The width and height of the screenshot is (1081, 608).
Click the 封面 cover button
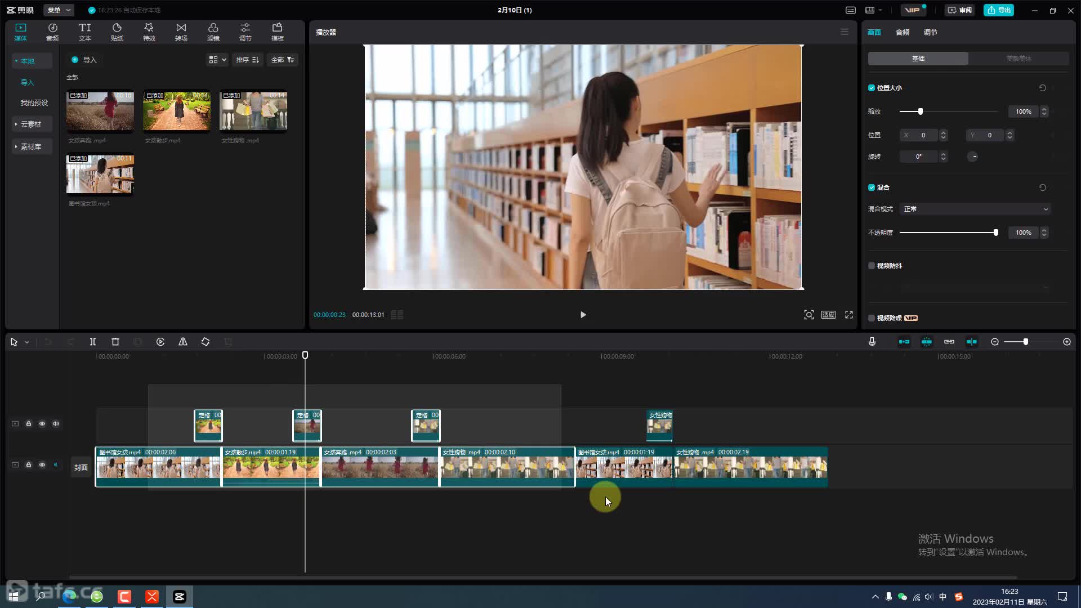pyautogui.click(x=81, y=467)
